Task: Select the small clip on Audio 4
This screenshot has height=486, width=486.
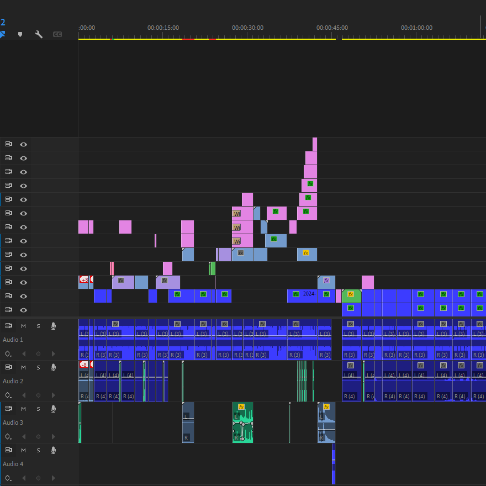Action: click(334, 464)
